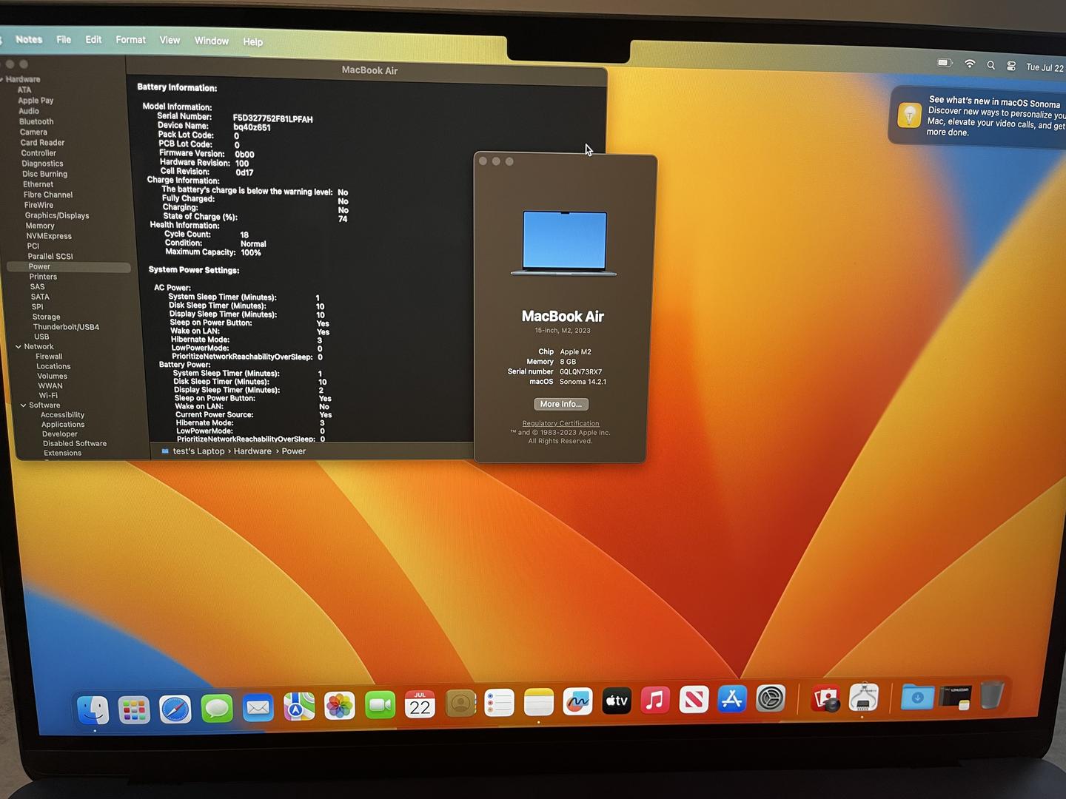Image resolution: width=1066 pixels, height=799 pixels.
Task: Launch Maps from the Dock
Action: coord(299,707)
